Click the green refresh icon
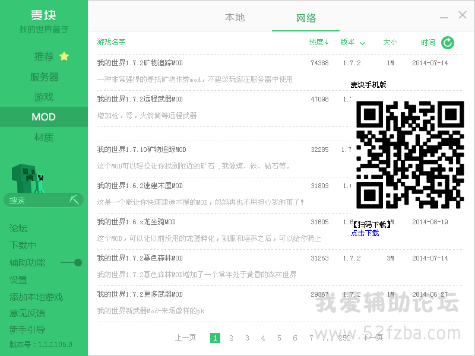Screen dimensions: 475x356 (x=448, y=42)
